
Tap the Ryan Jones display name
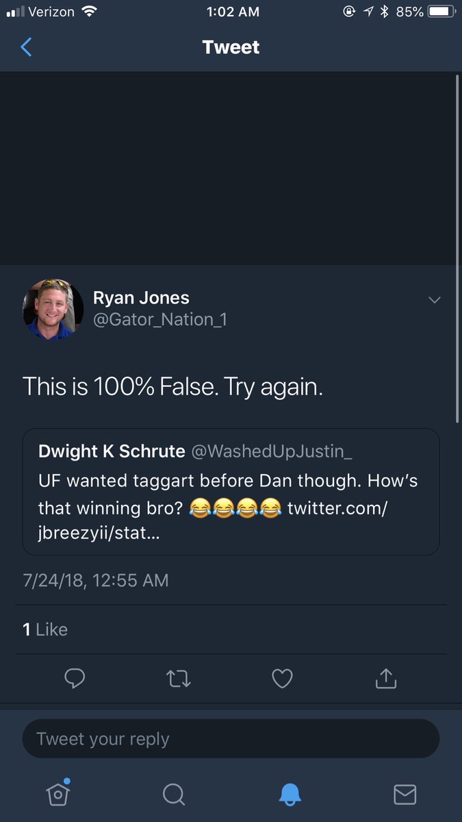pos(141,297)
